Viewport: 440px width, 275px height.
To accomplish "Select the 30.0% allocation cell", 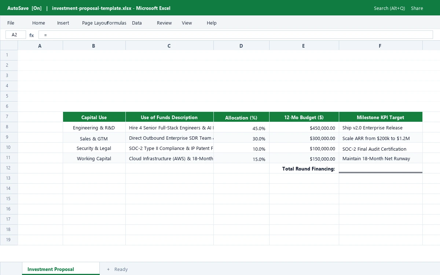I will pos(241,137).
